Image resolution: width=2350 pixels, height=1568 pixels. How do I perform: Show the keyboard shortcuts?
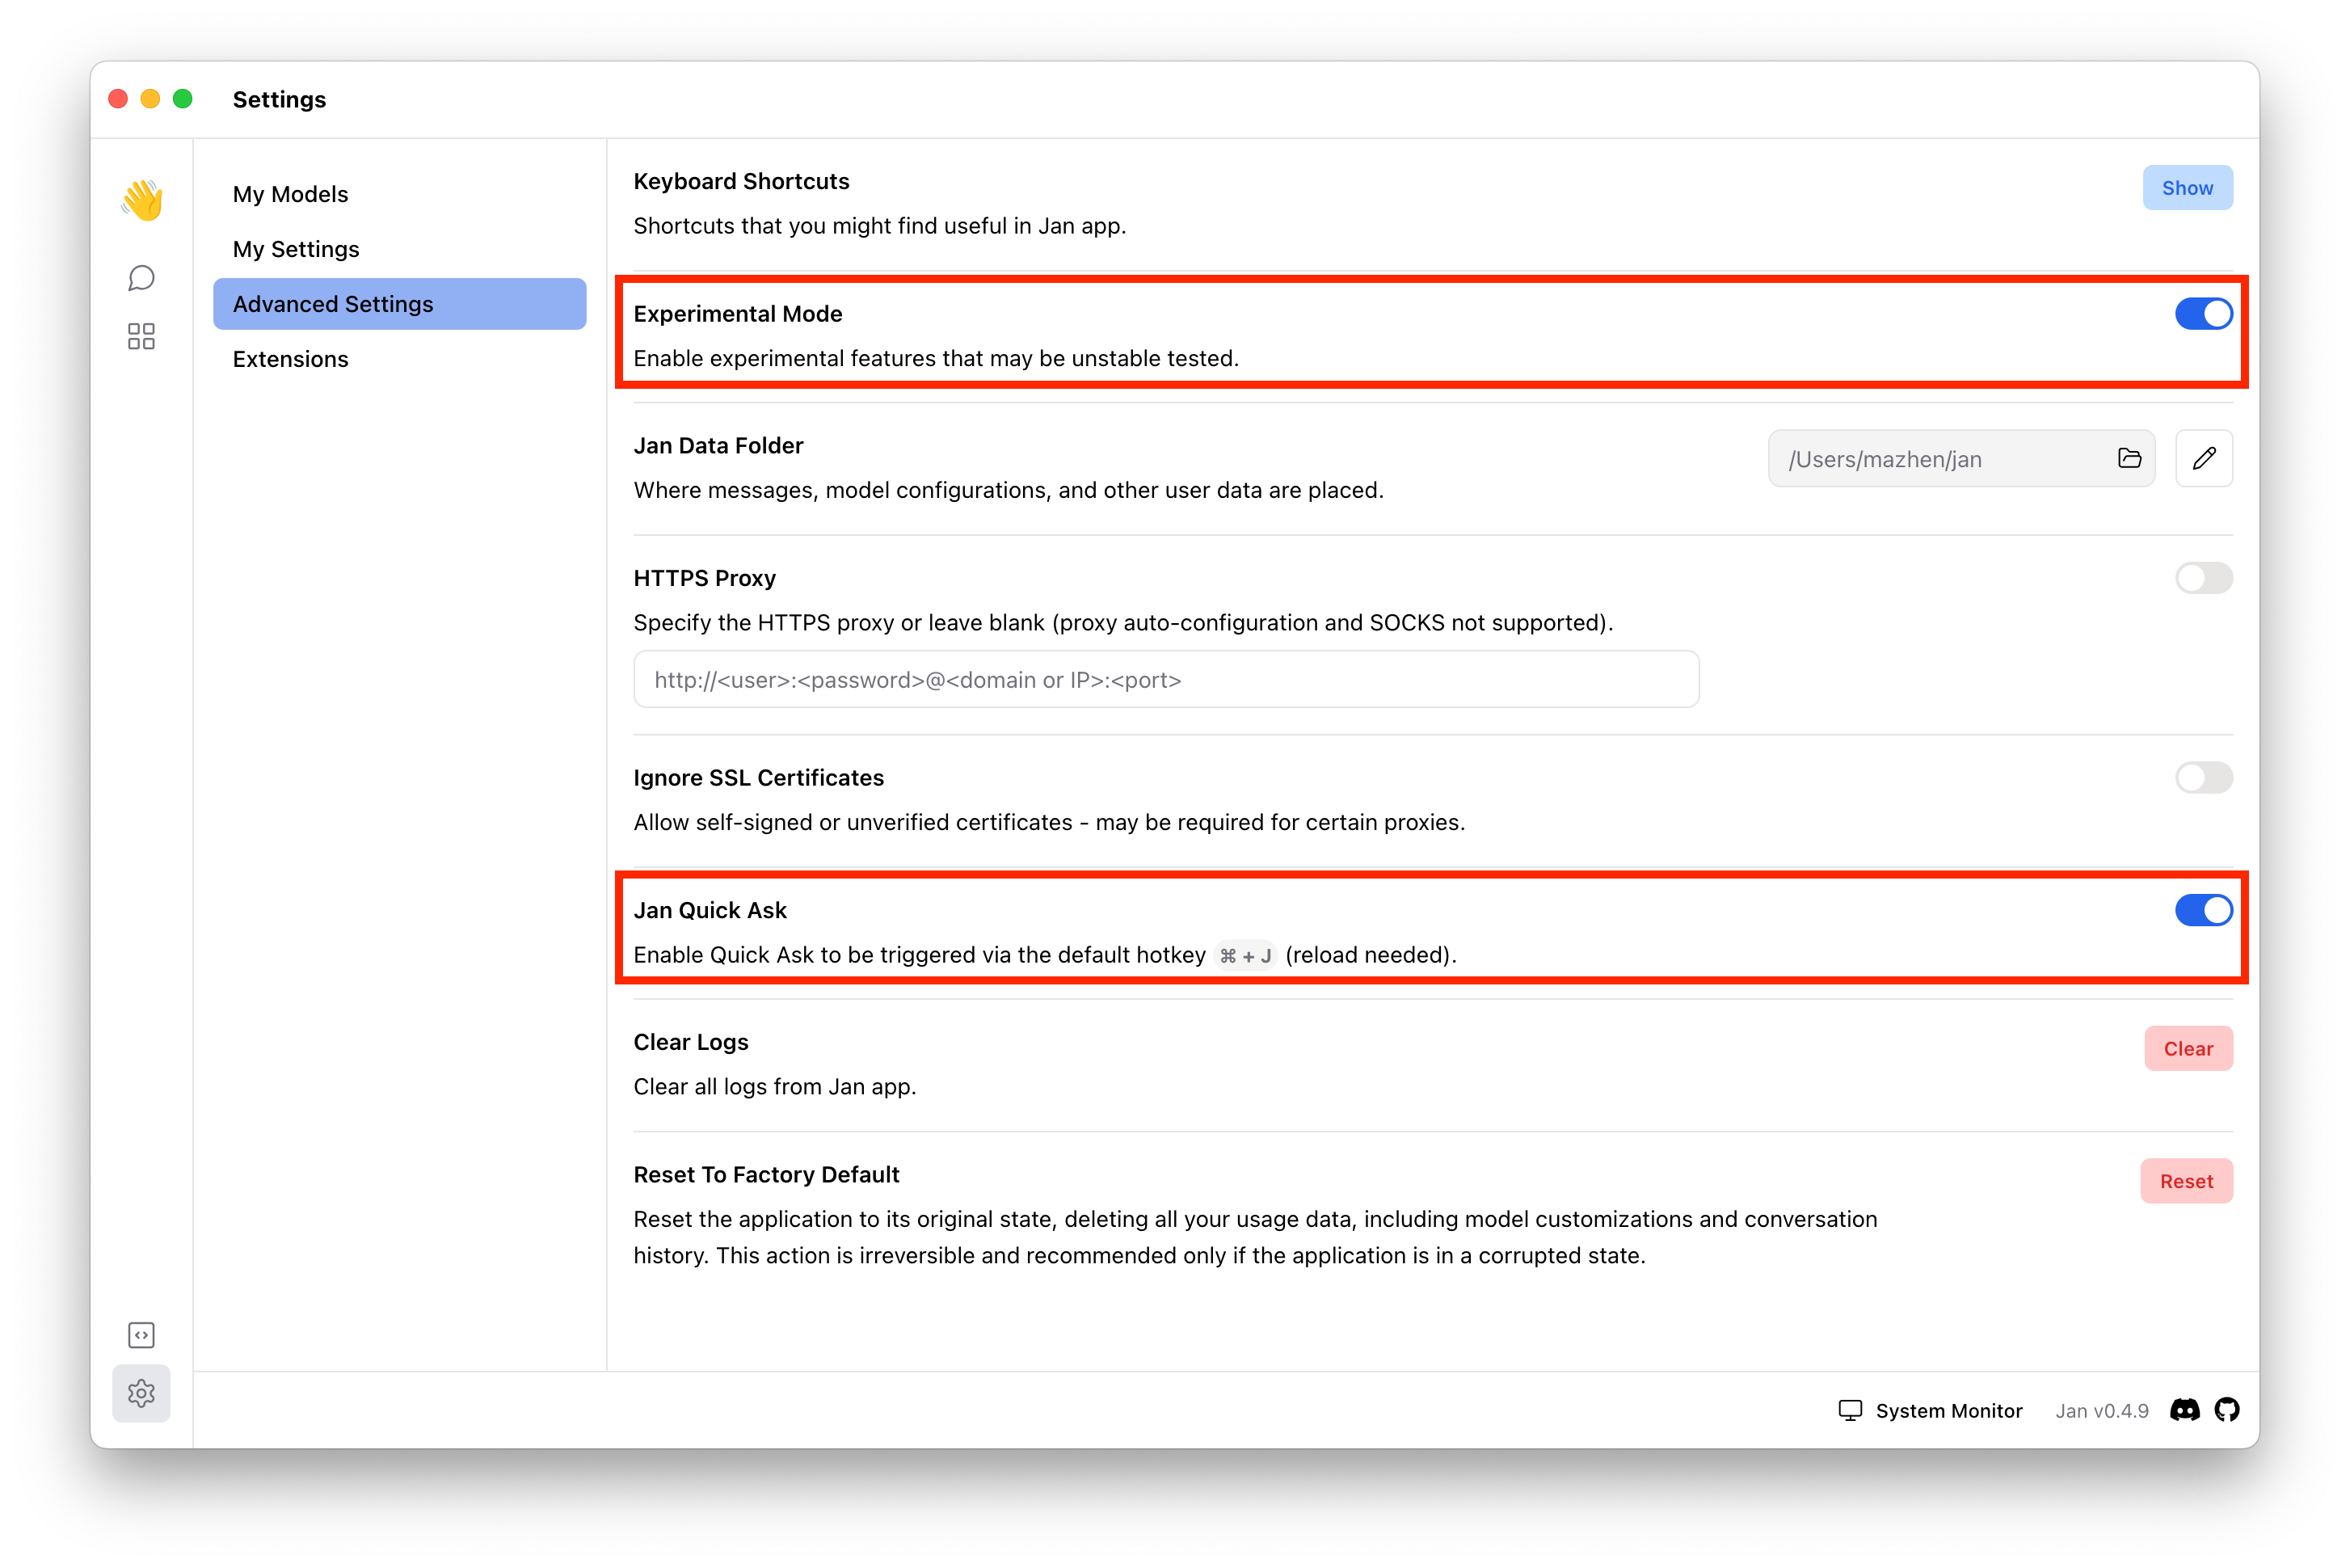[x=2187, y=188]
